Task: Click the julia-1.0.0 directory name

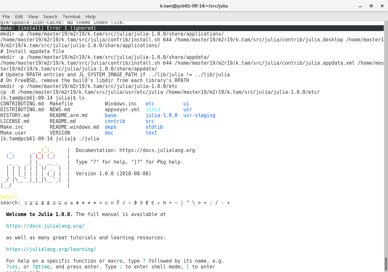Action: (x=161, y=115)
